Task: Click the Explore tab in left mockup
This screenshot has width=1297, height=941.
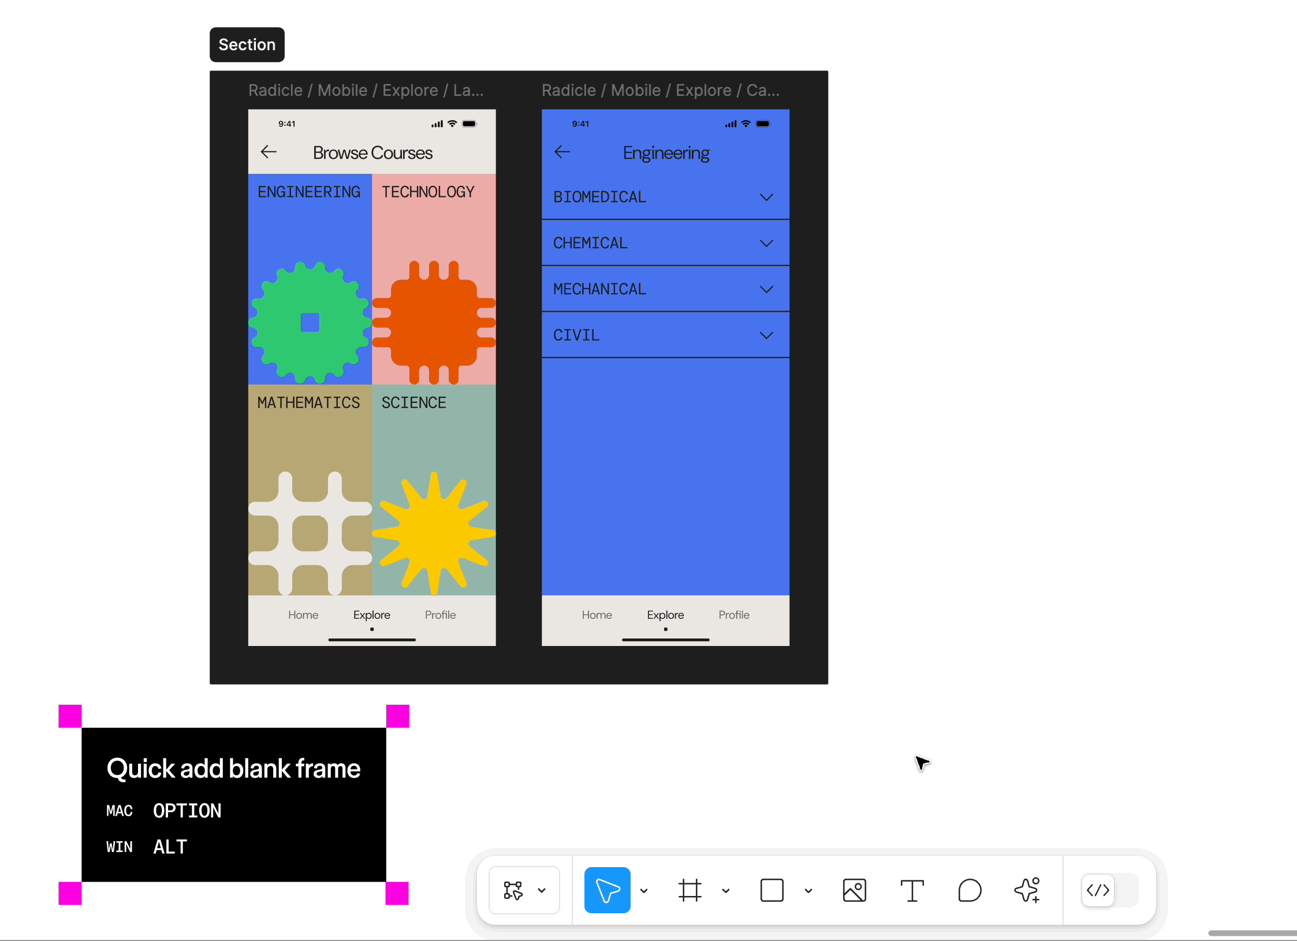Action: [x=371, y=616]
